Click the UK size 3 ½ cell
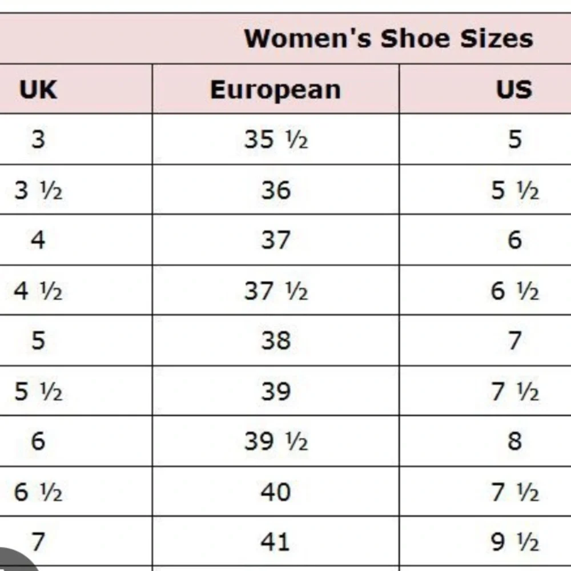This screenshot has width=571, height=571. (x=76, y=190)
